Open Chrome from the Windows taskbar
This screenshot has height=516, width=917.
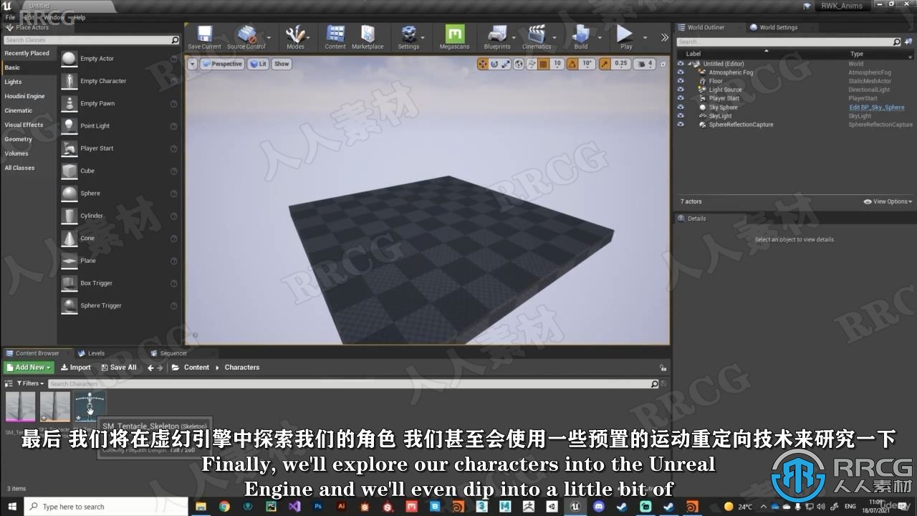pyautogui.click(x=224, y=507)
